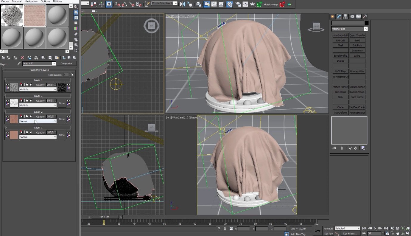This screenshot has width=411, height=236.
Task: Toggle the selection lock padlock icon
Action: coord(225,229)
